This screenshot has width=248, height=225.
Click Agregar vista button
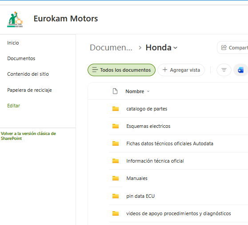click(181, 70)
